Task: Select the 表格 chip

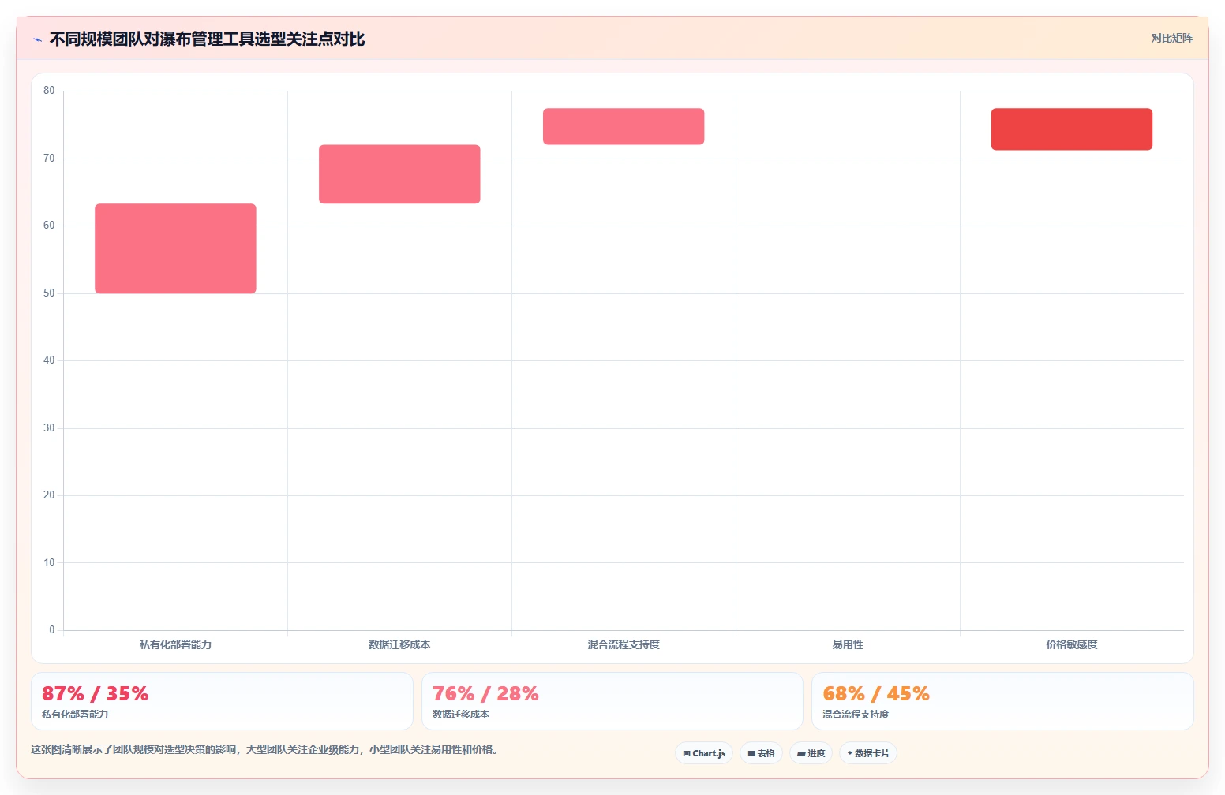Action: (x=761, y=753)
